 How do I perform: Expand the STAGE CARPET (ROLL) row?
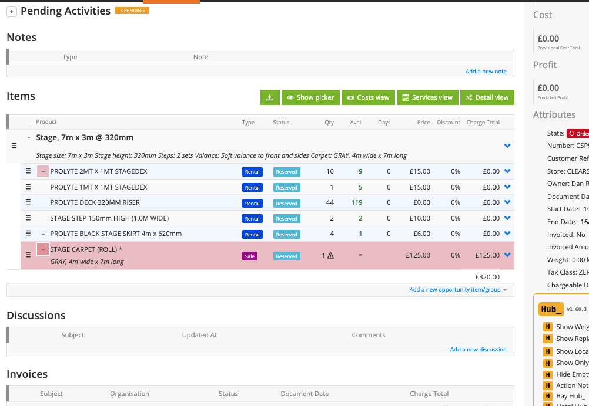[x=43, y=249]
